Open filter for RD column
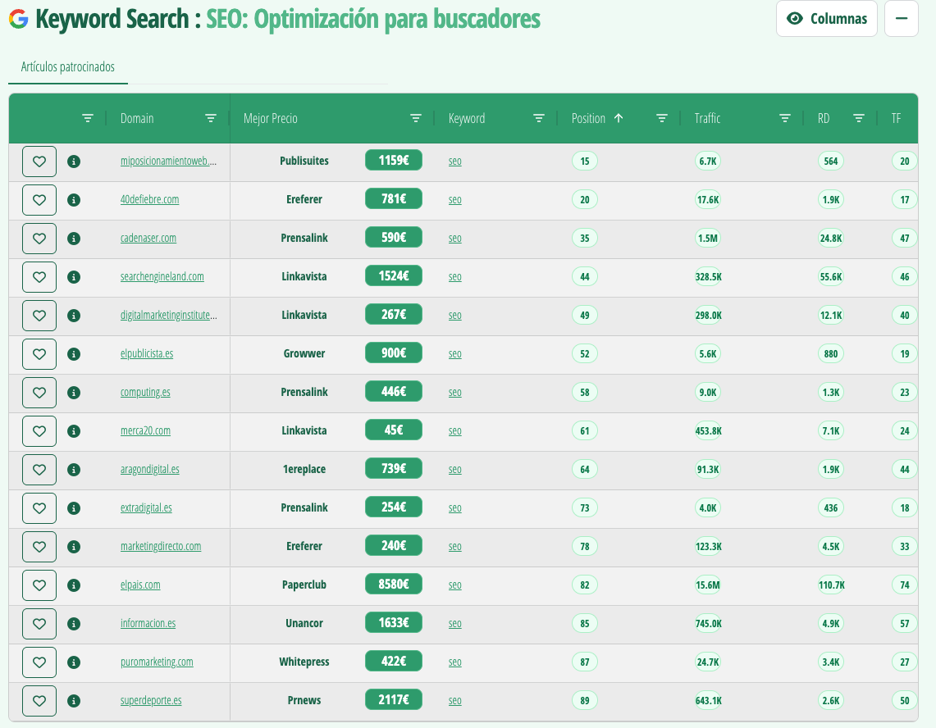The height and width of the screenshot is (728, 936). click(x=859, y=118)
